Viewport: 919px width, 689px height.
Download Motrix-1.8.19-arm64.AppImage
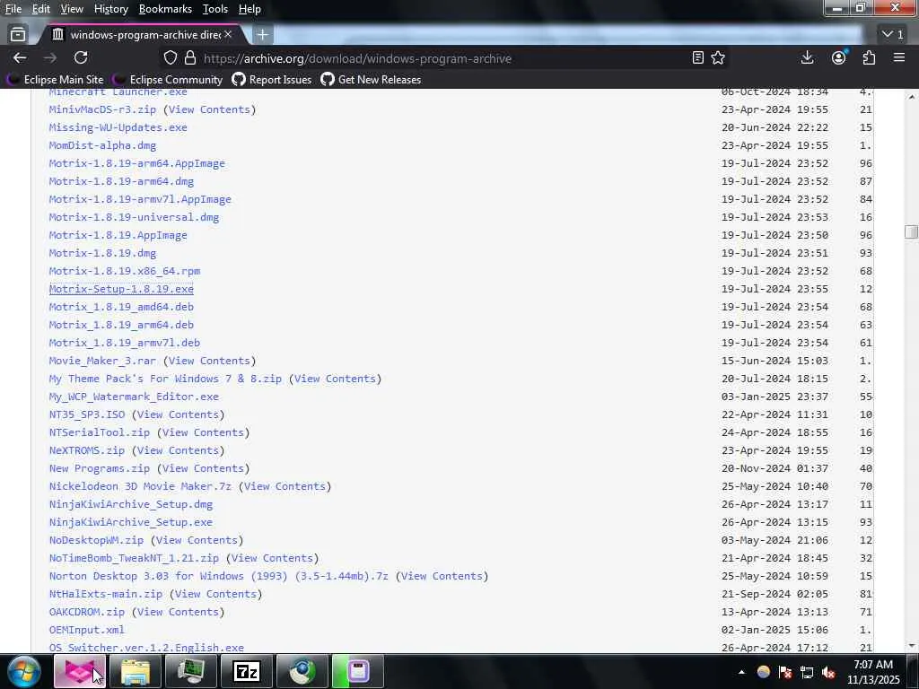pos(137,163)
